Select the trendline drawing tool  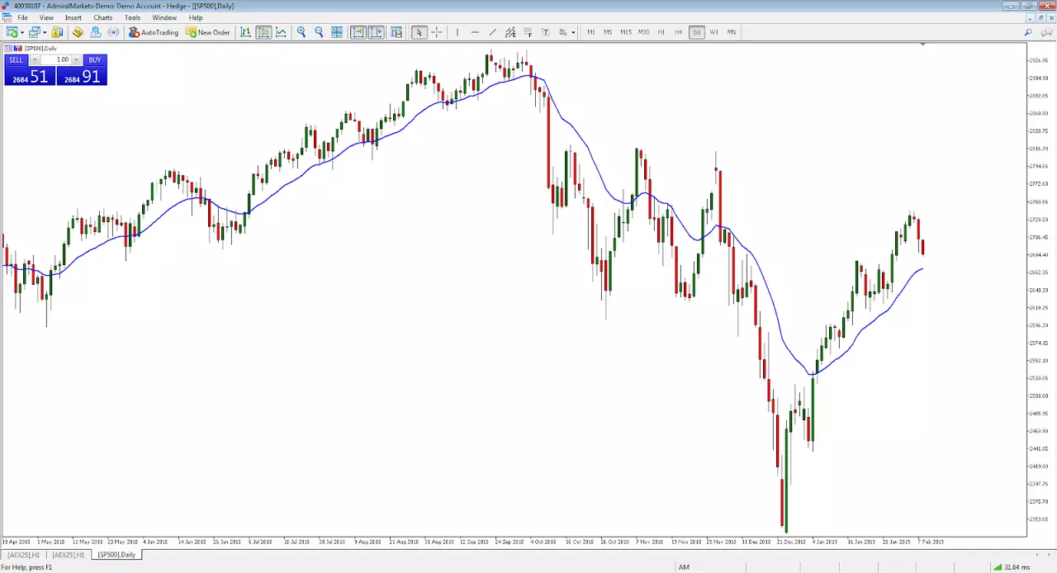tap(493, 32)
